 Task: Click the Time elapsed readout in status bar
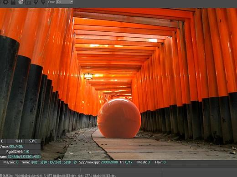[x=54, y=162]
